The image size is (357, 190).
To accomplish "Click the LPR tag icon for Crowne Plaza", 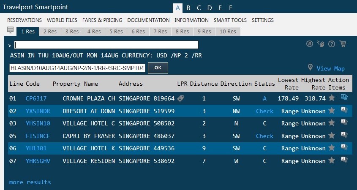I will tap(180, 98).
